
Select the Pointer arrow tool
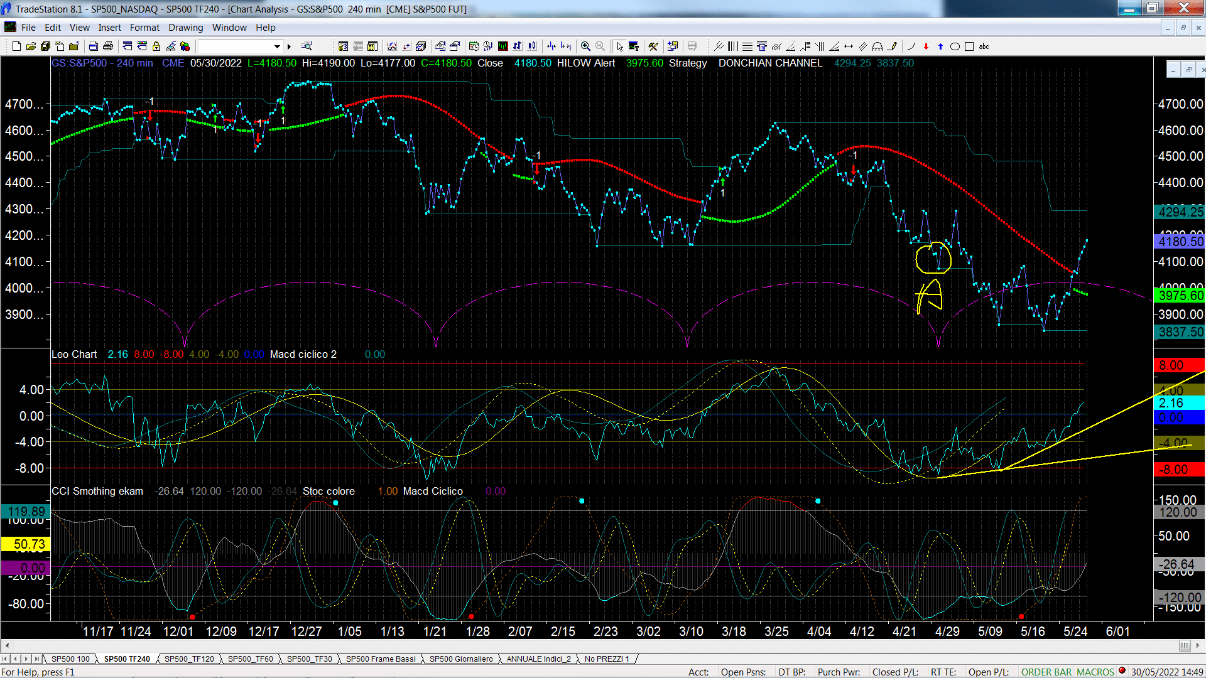(619, 46)
